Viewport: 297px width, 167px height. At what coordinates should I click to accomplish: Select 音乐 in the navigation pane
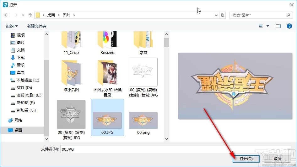coord(21,65)
